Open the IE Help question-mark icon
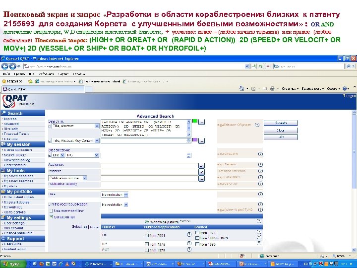Screen dimensions: 357x268 (x=345, y=89)
